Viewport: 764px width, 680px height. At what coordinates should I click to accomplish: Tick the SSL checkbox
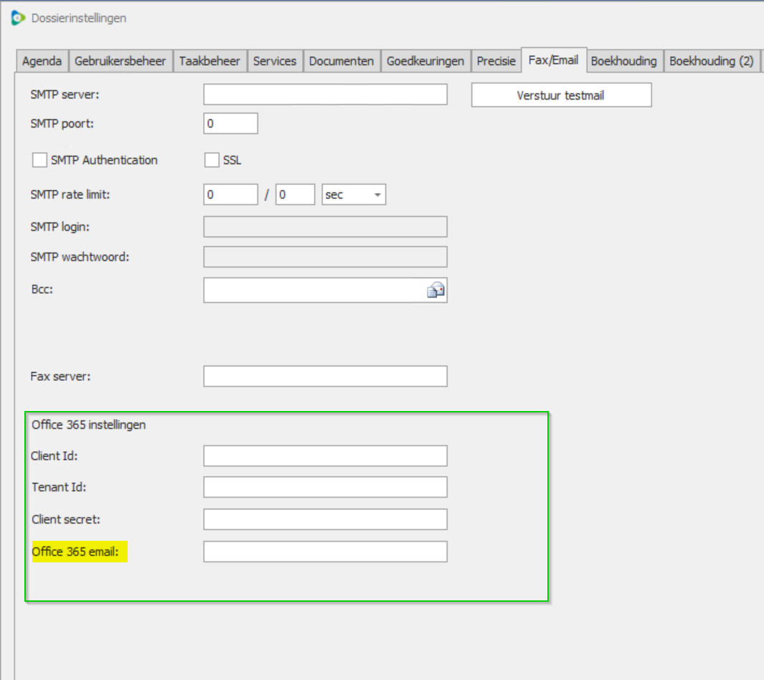point(212,160)
